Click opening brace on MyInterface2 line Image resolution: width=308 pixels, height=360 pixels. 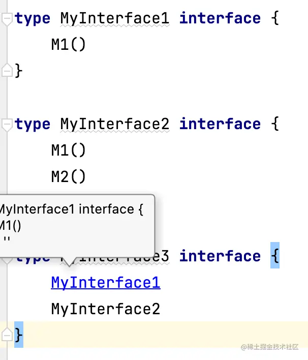coord(275,124)
